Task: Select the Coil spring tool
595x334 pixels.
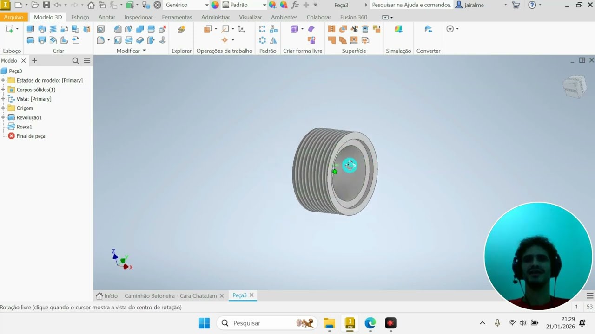Action: tap(53, 29)
